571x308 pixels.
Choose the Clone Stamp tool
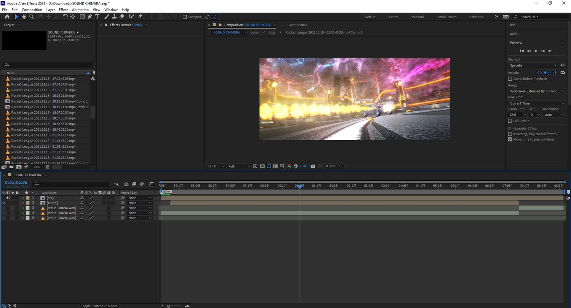coord(114,17)
